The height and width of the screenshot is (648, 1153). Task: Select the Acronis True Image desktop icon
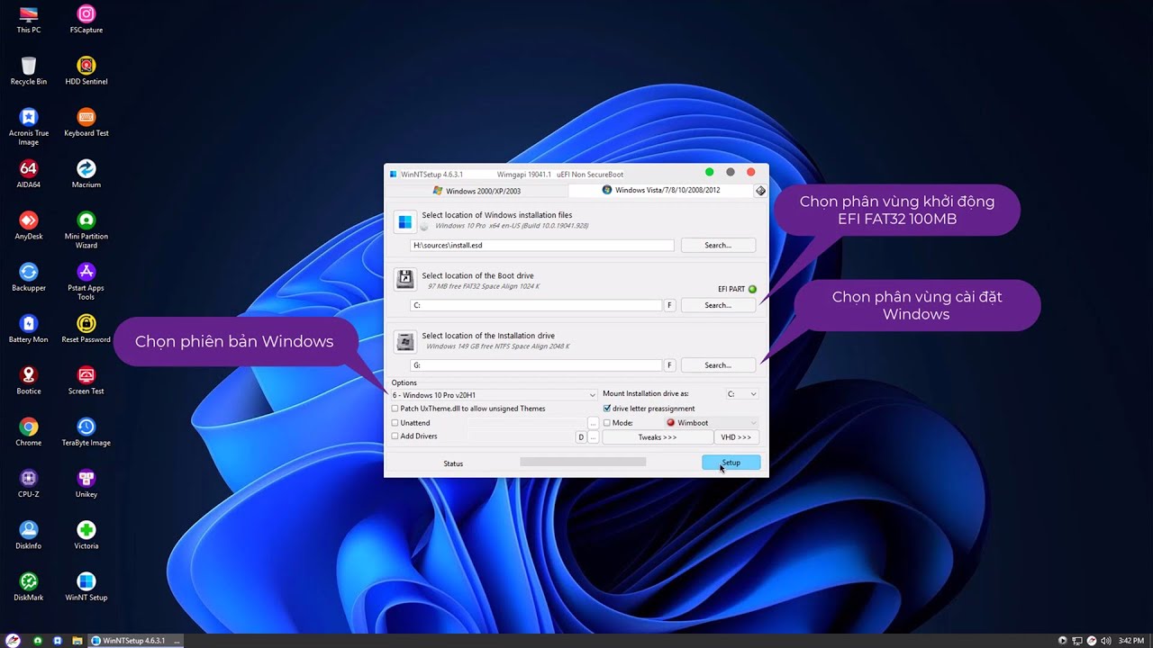pos(29,126)
